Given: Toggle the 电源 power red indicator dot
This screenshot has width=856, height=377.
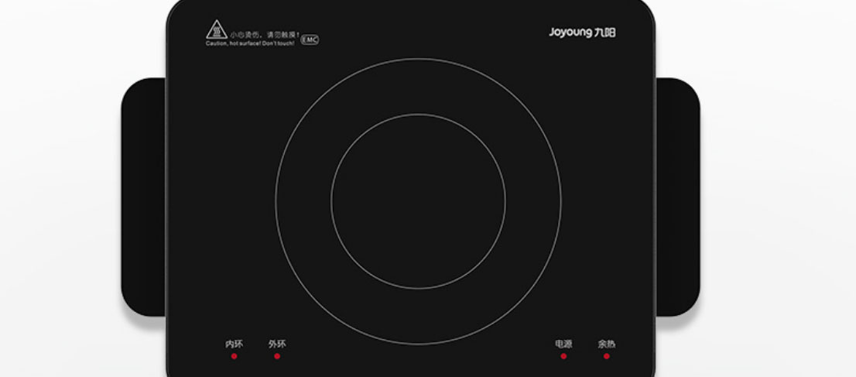Looking at the screenshot, I should tap(563, 356).
